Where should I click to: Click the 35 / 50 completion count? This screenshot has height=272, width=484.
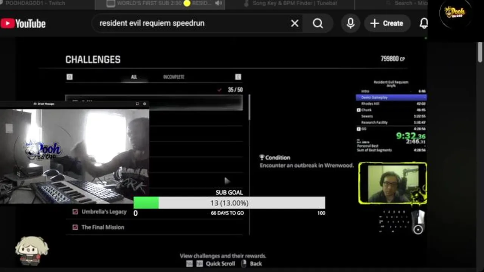point(235,90)
